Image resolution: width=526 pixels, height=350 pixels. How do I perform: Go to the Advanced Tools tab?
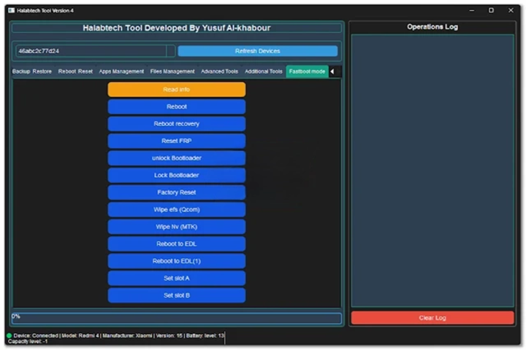pyautogui.click(x=220, y=71)
